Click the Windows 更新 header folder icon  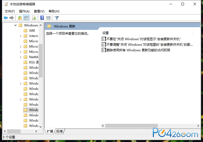click(49, 26)
